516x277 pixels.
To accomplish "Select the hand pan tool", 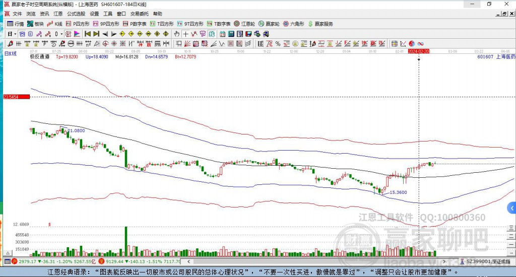I will [x=176, y=34].
